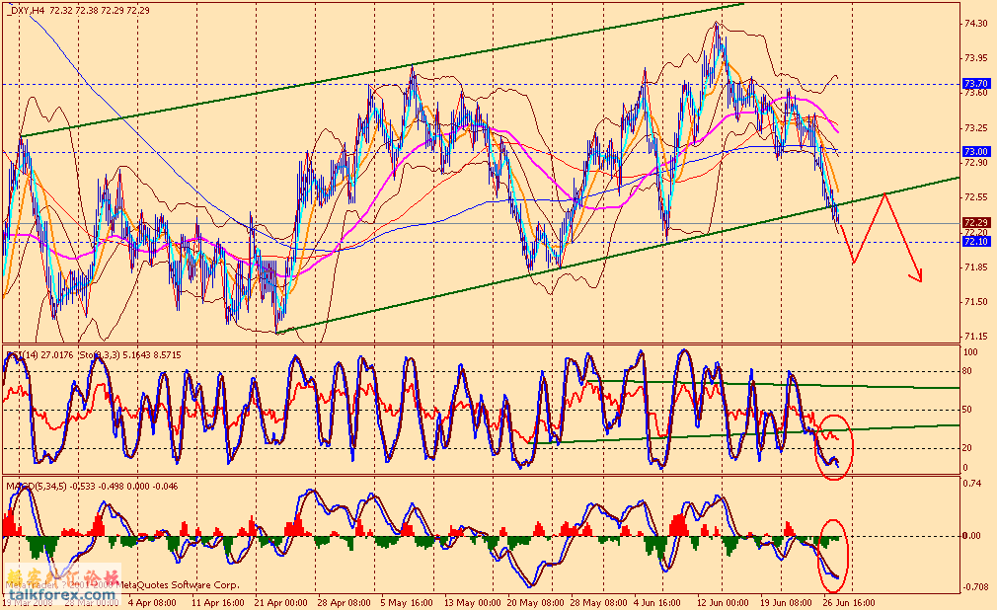Click the 74.30 price axis label
This screenshot has width=997, height=610.
pyautogui.click(x=975, y=24)
